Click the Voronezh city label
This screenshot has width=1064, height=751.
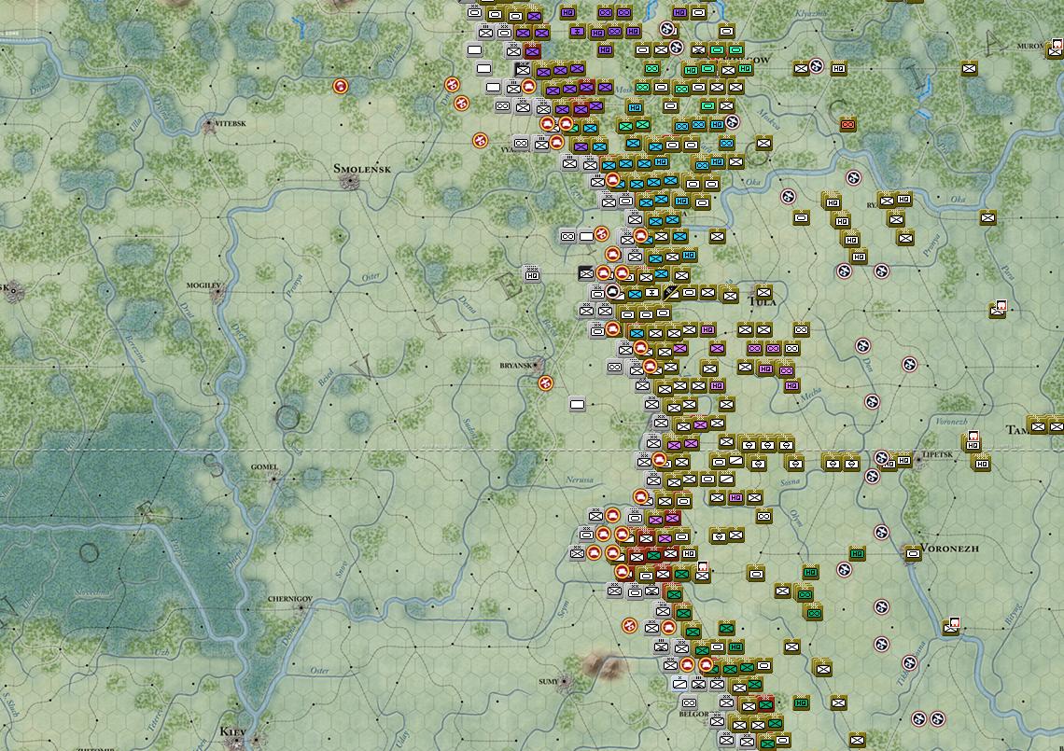coord(949,549)
